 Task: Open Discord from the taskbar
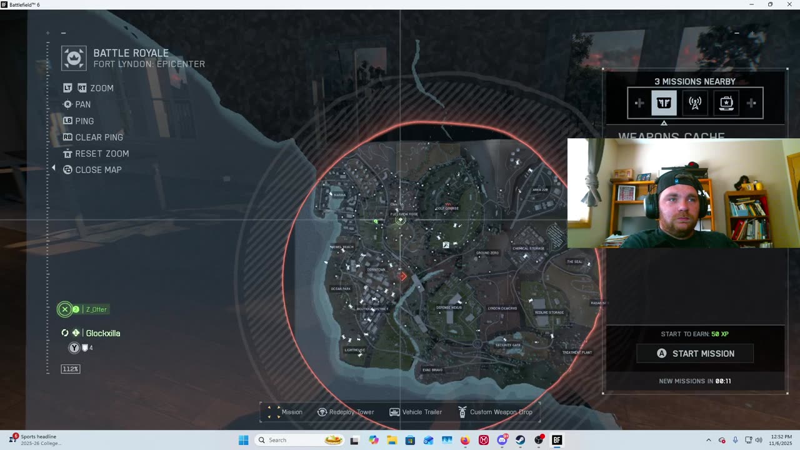click(502, 440)
